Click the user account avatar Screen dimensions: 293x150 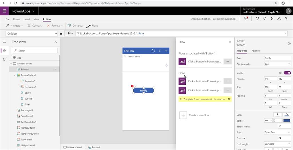point(288,11)
